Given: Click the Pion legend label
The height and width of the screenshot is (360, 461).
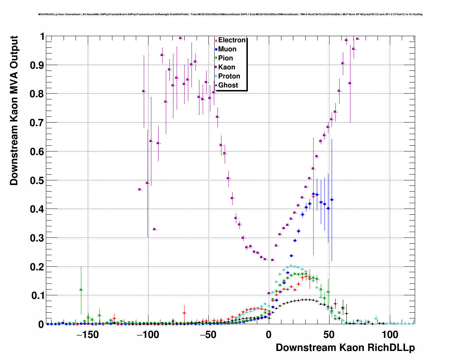Looking at the screenshot, I should click(x=225, y=58).
